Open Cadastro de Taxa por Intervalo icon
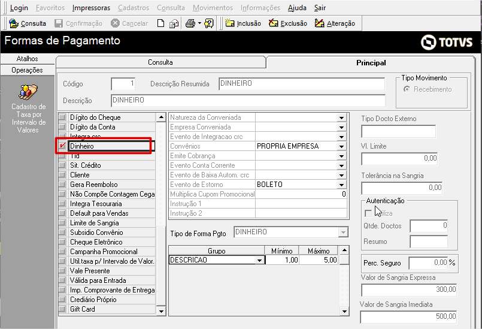The height and width of the screenshot is (329, 482). click(x=28, y=92)
